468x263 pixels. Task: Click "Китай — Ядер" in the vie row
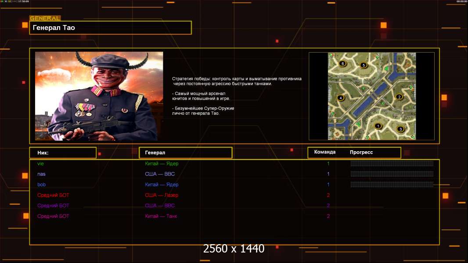tap(162, 163)
